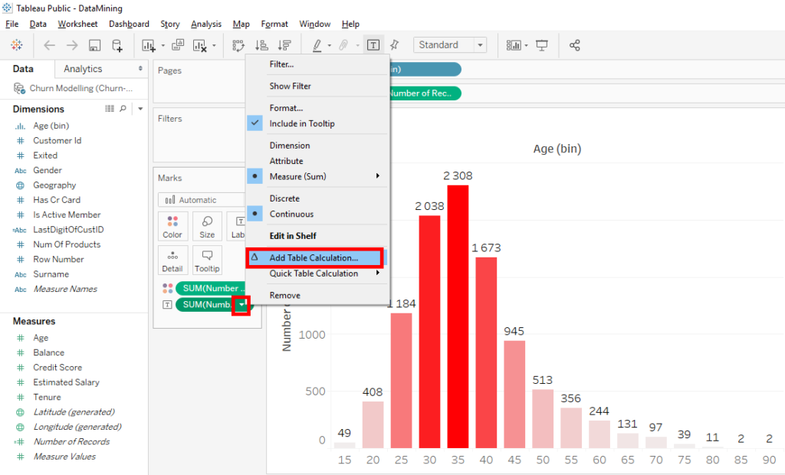Open the Tooltip mark card
This screenshot has width=785, height=475.
(207, 260)
